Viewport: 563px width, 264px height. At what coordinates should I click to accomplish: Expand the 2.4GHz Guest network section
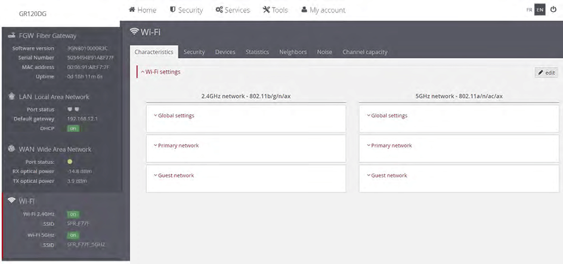pyautogui.click(x=174, y=175)
